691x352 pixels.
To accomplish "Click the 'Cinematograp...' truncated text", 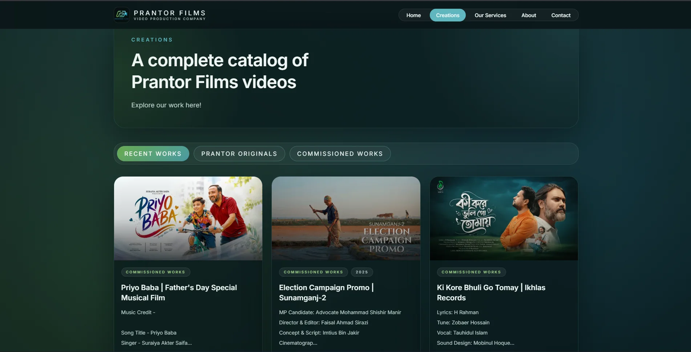I will coord(298,343).
